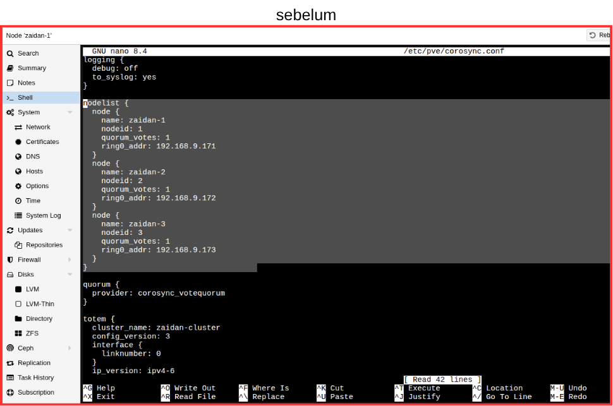
Task: Open the Network settings item
Action: [38, 127]
